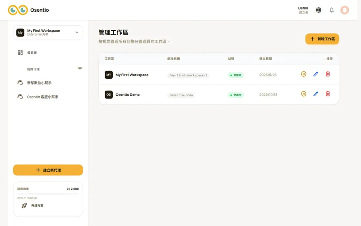Pause the My First Workspace row
The image size is (361, 226).
[304, 74]
